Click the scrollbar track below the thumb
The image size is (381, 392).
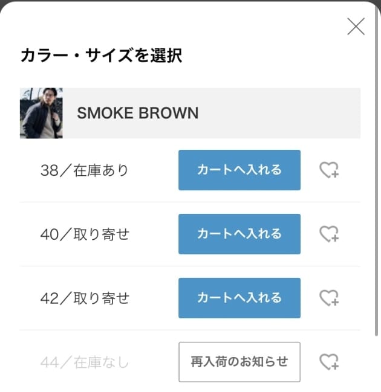click(x=376, y=364)
